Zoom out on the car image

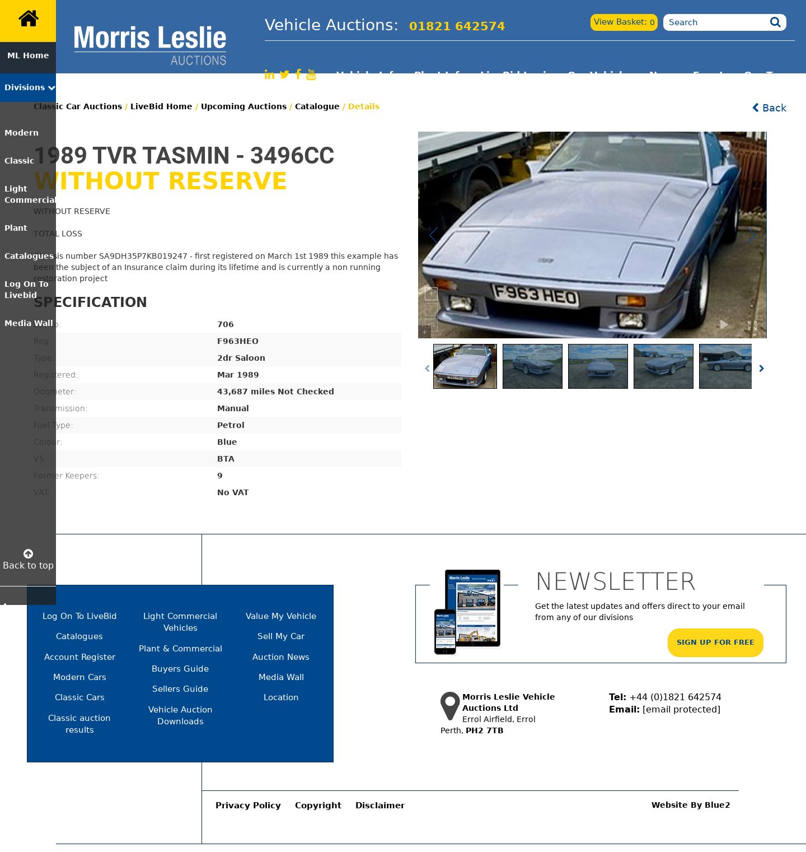pyautogui.click(x=431, y=309)
